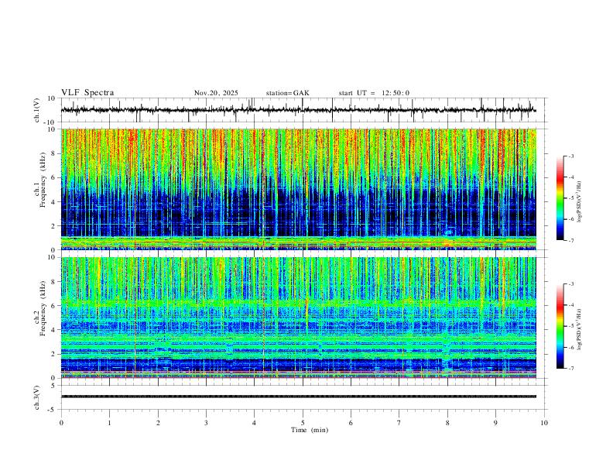Click time axis tick label '1'
The height and width of the screenshot is (474, 613).
point(109,423)
